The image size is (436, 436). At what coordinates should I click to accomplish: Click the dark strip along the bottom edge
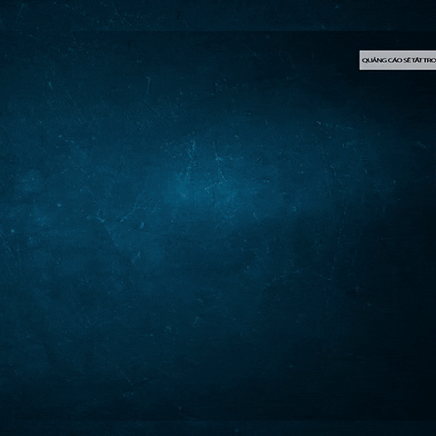[x=218, y=429]
